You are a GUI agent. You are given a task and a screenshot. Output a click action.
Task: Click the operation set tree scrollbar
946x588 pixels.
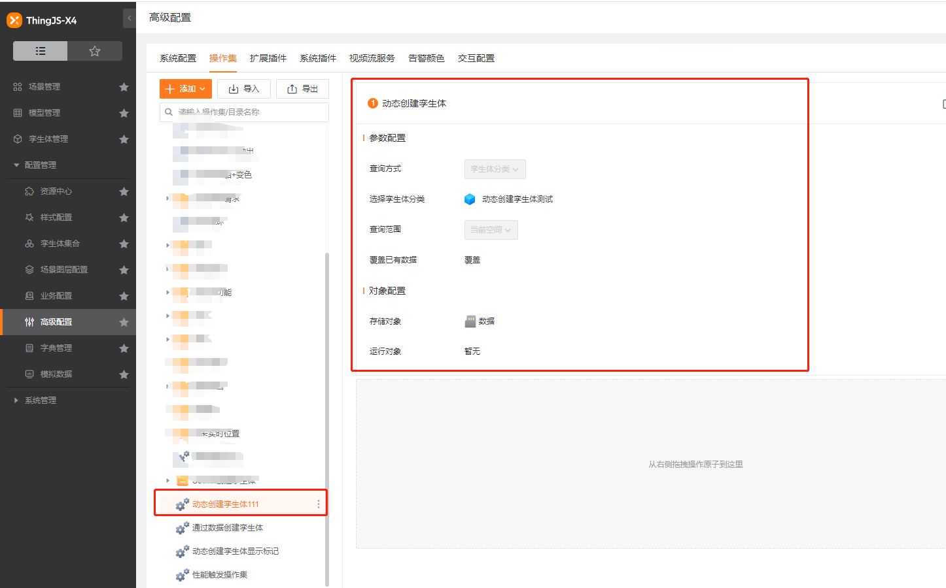(327, 418)
